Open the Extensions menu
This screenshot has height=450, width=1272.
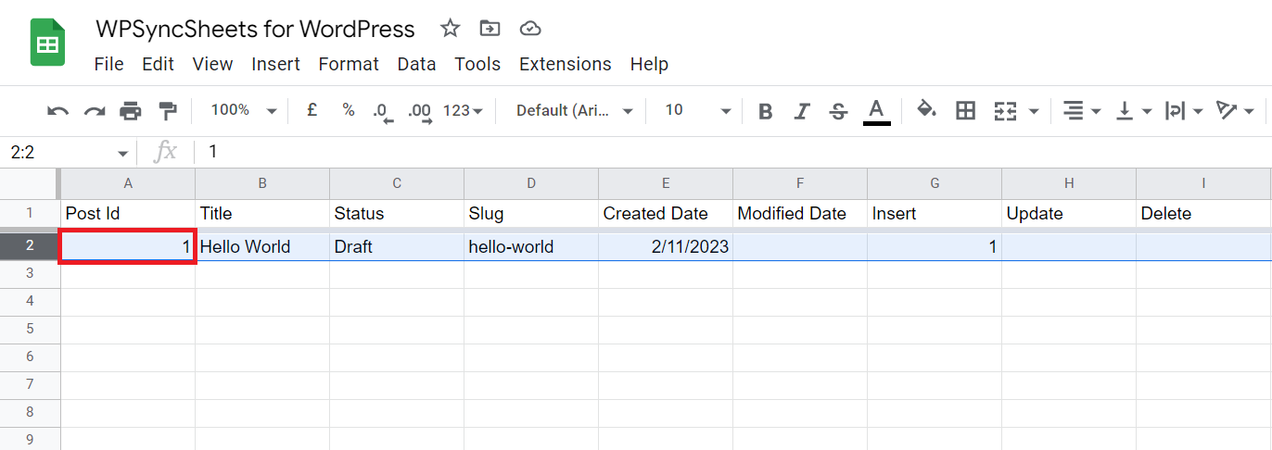566,64
